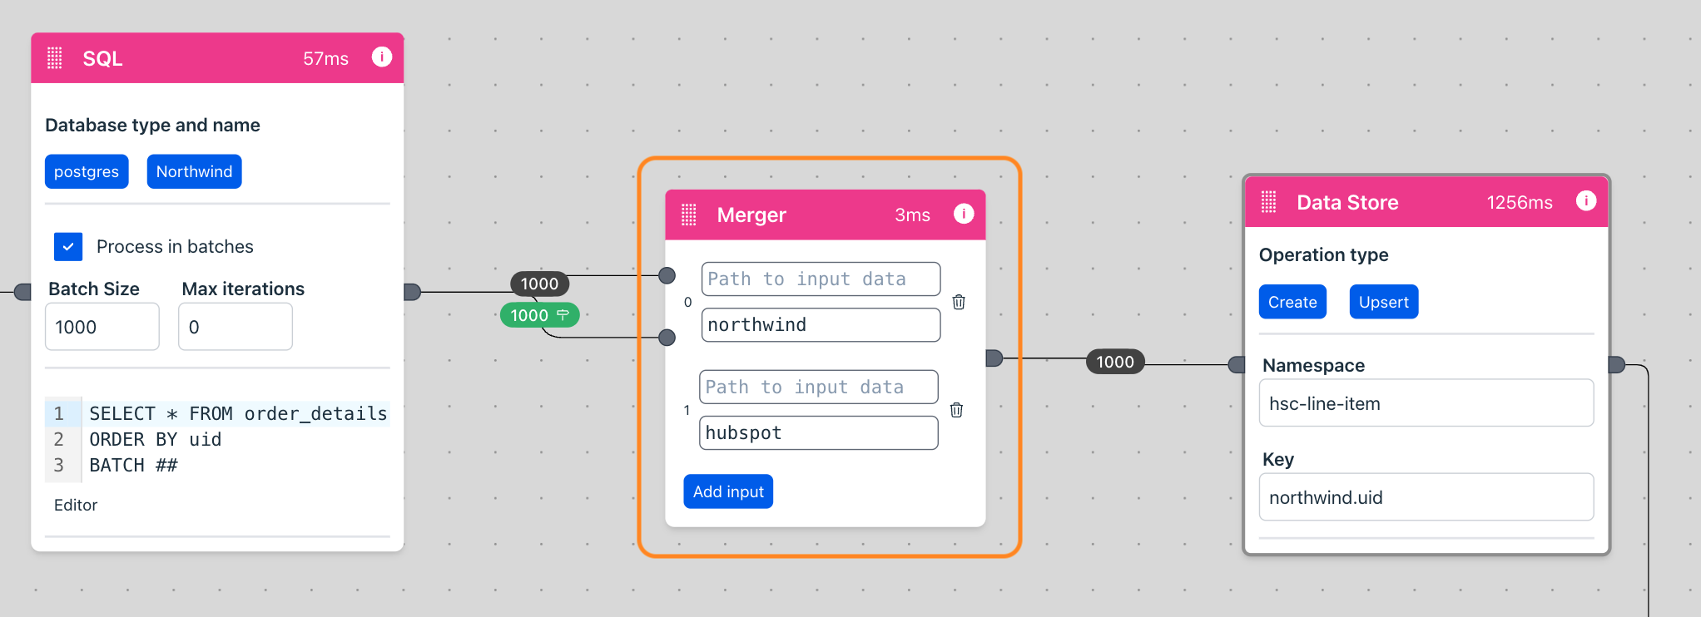Select the Create operation type

tap(1292, 302)
